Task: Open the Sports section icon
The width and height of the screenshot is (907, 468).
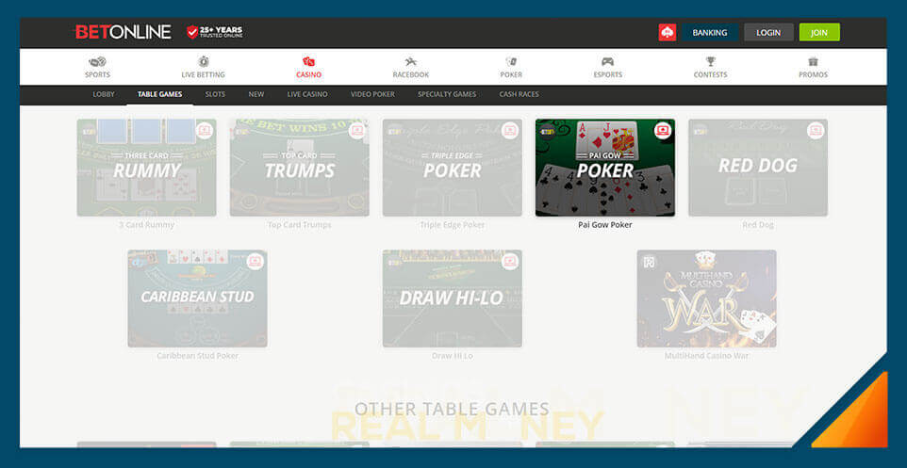Action: pyautogui.click(x=97, y=61)
